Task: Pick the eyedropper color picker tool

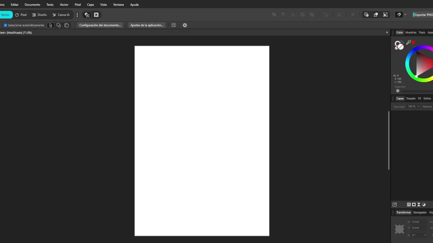Action: 408,43
